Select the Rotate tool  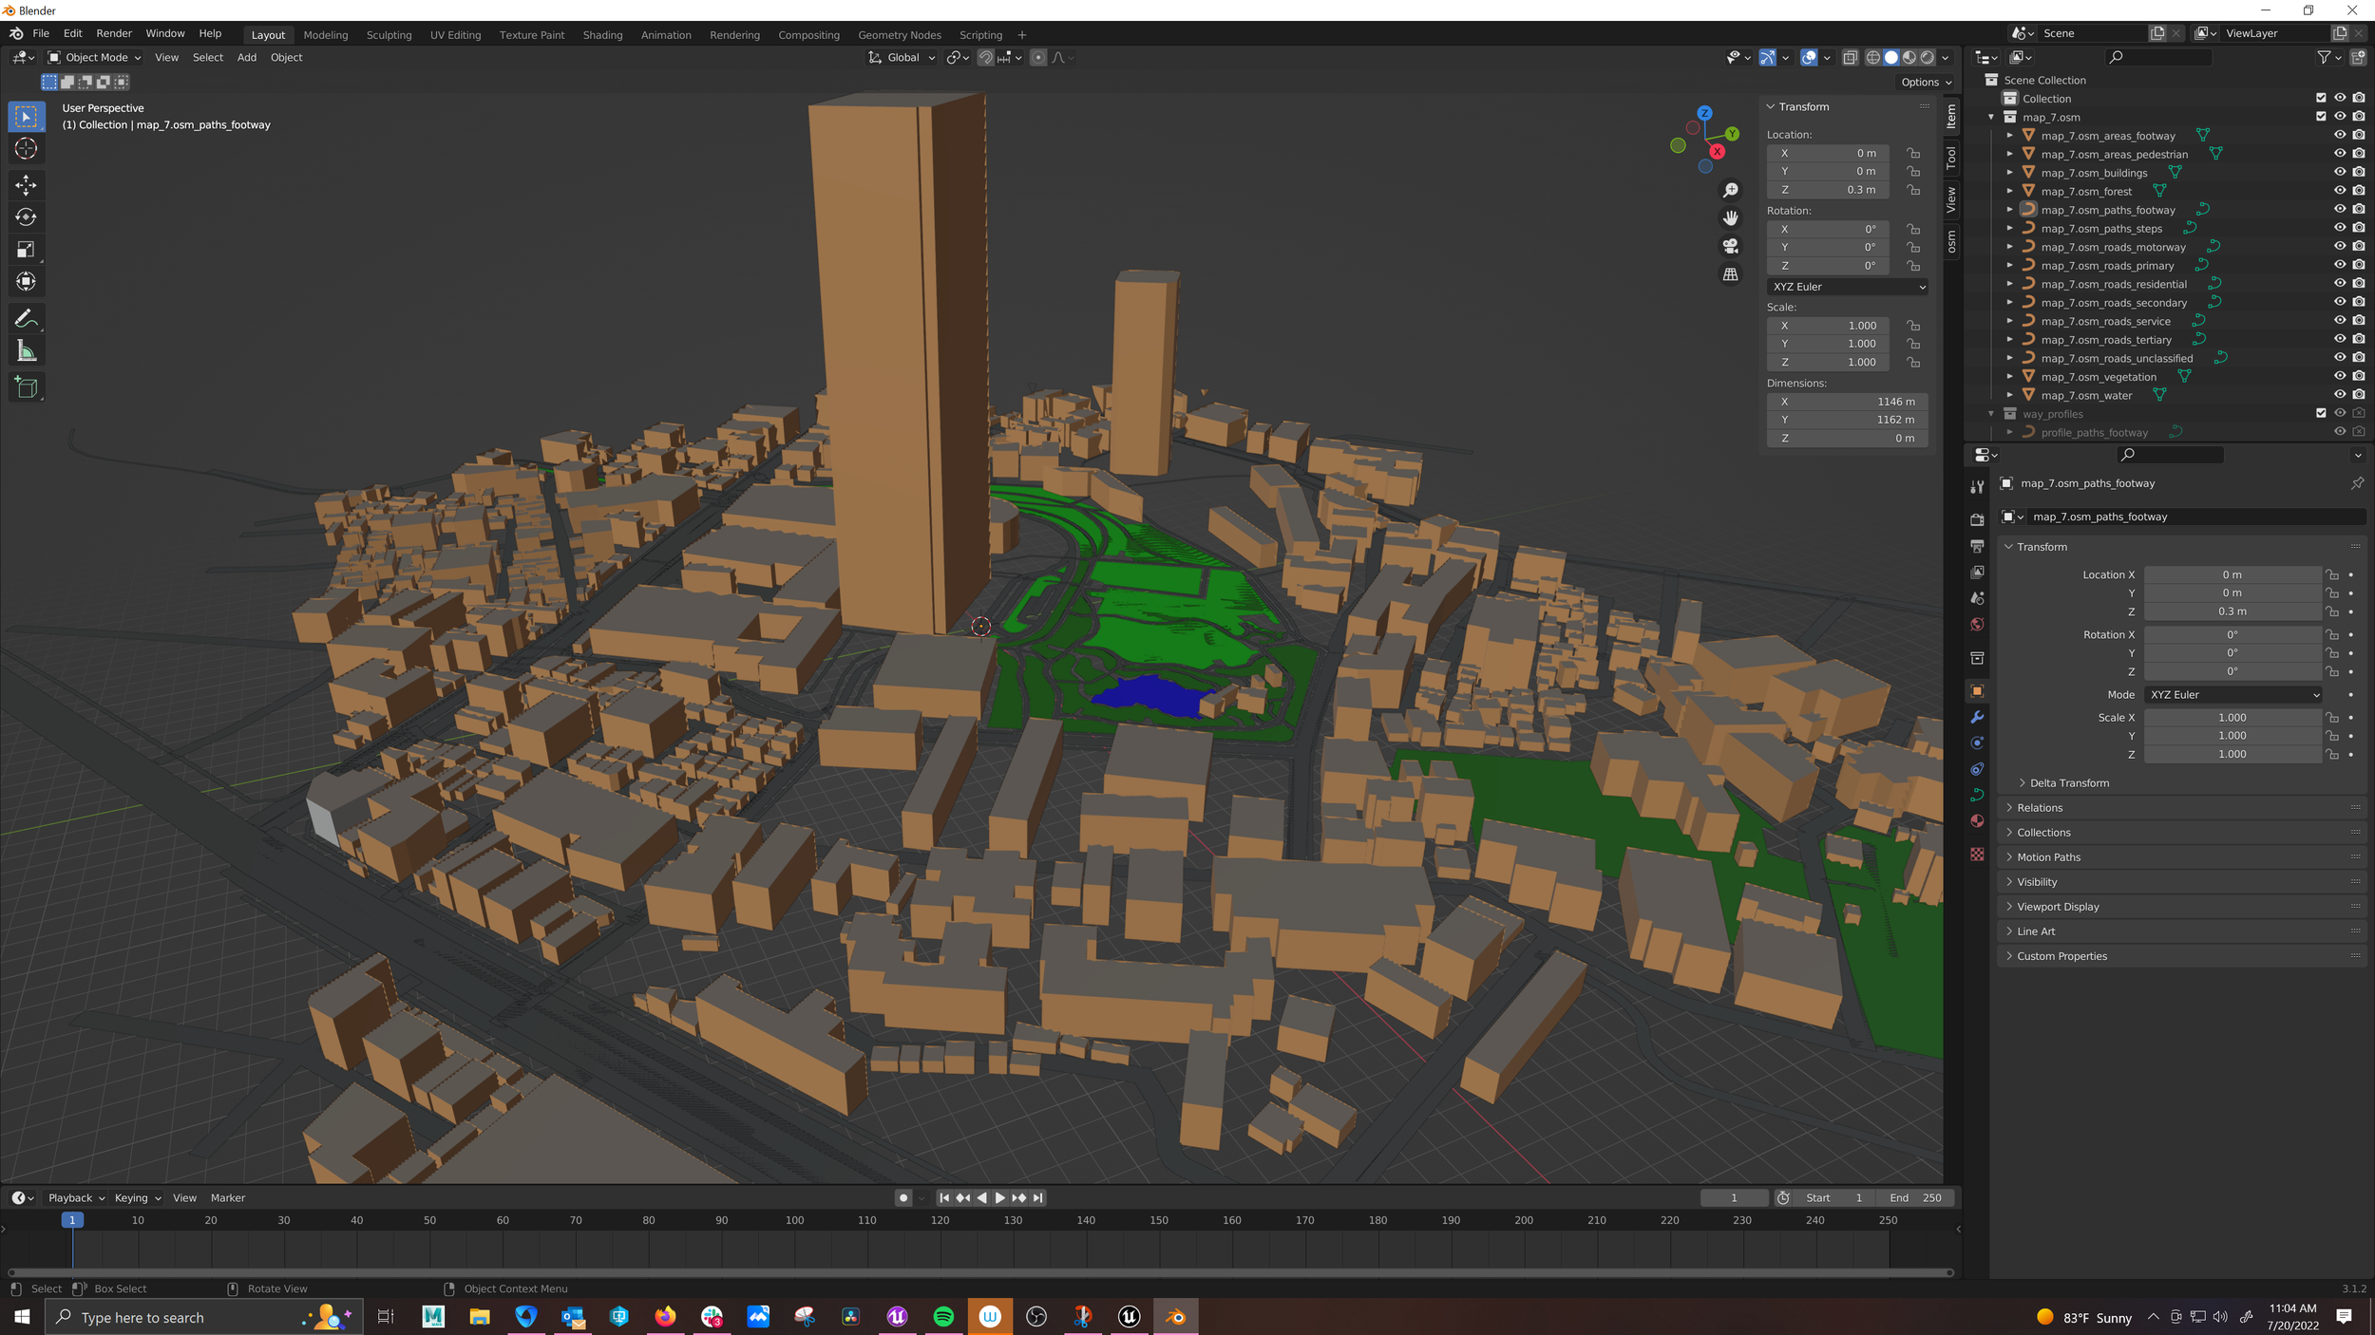(x=27, y=216)
